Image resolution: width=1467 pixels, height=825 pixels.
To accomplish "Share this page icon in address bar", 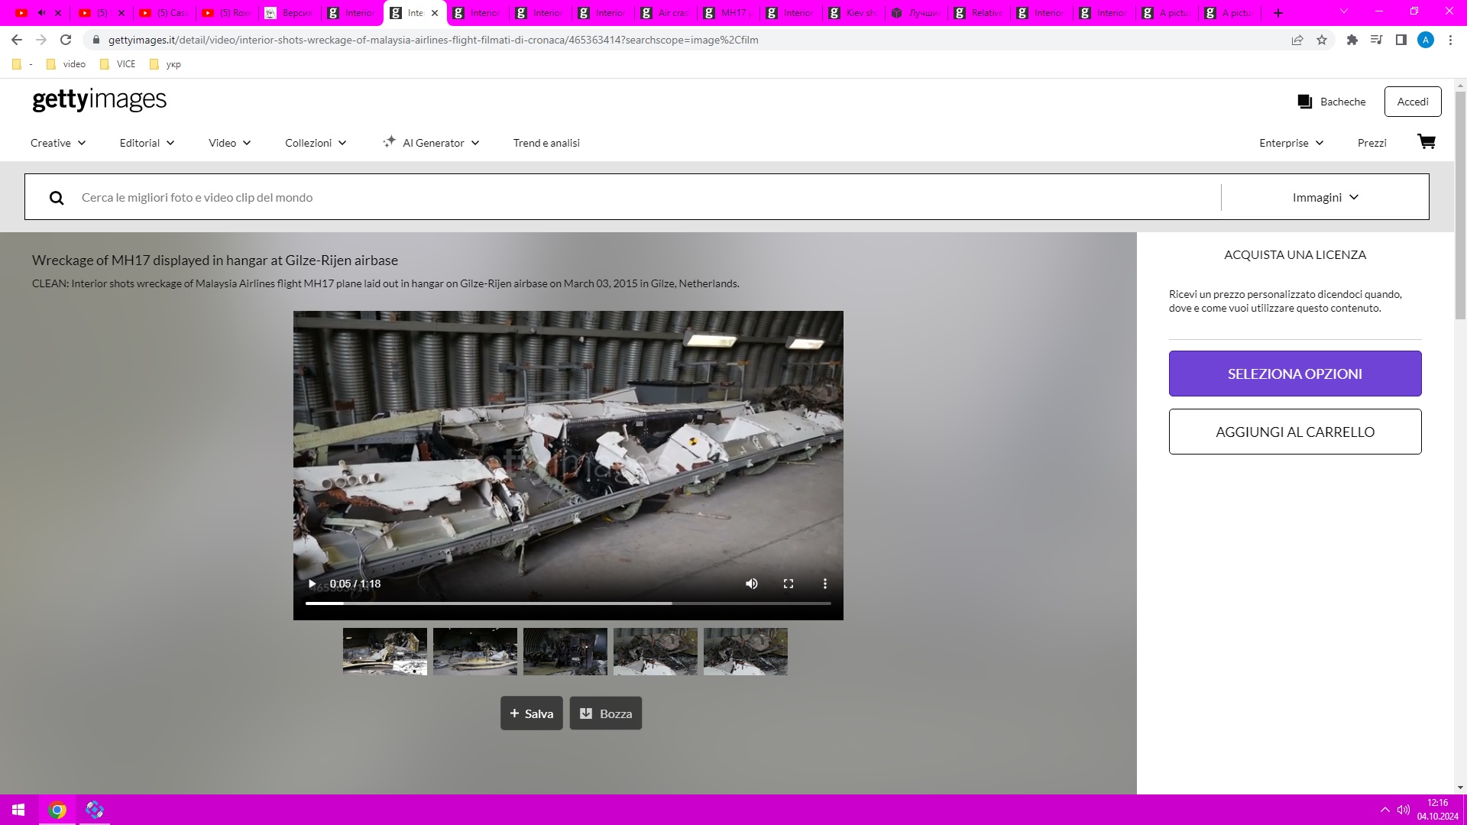I will click(1297, 40).
